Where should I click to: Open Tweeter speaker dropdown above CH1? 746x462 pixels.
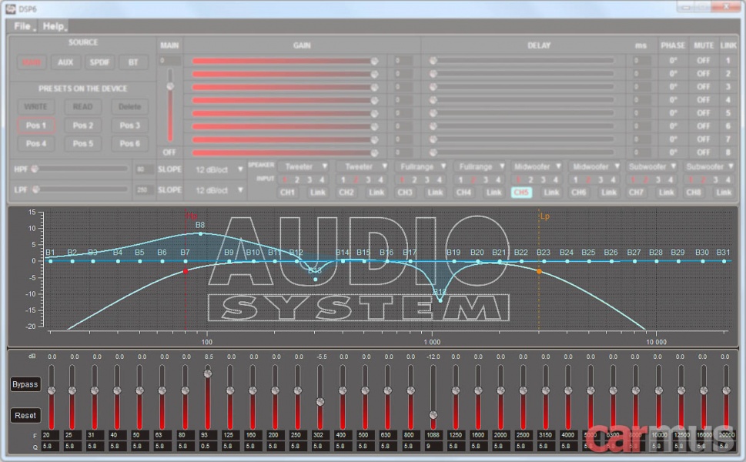[304, 166]
